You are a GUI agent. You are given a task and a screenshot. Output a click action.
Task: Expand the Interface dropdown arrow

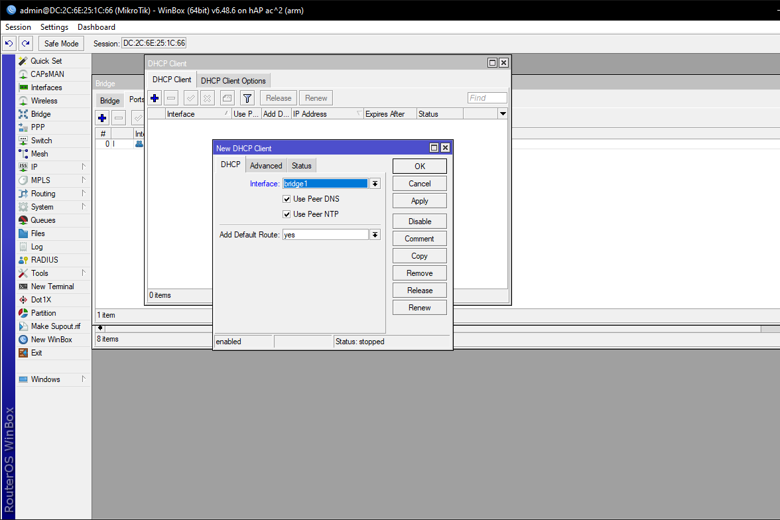375,184
